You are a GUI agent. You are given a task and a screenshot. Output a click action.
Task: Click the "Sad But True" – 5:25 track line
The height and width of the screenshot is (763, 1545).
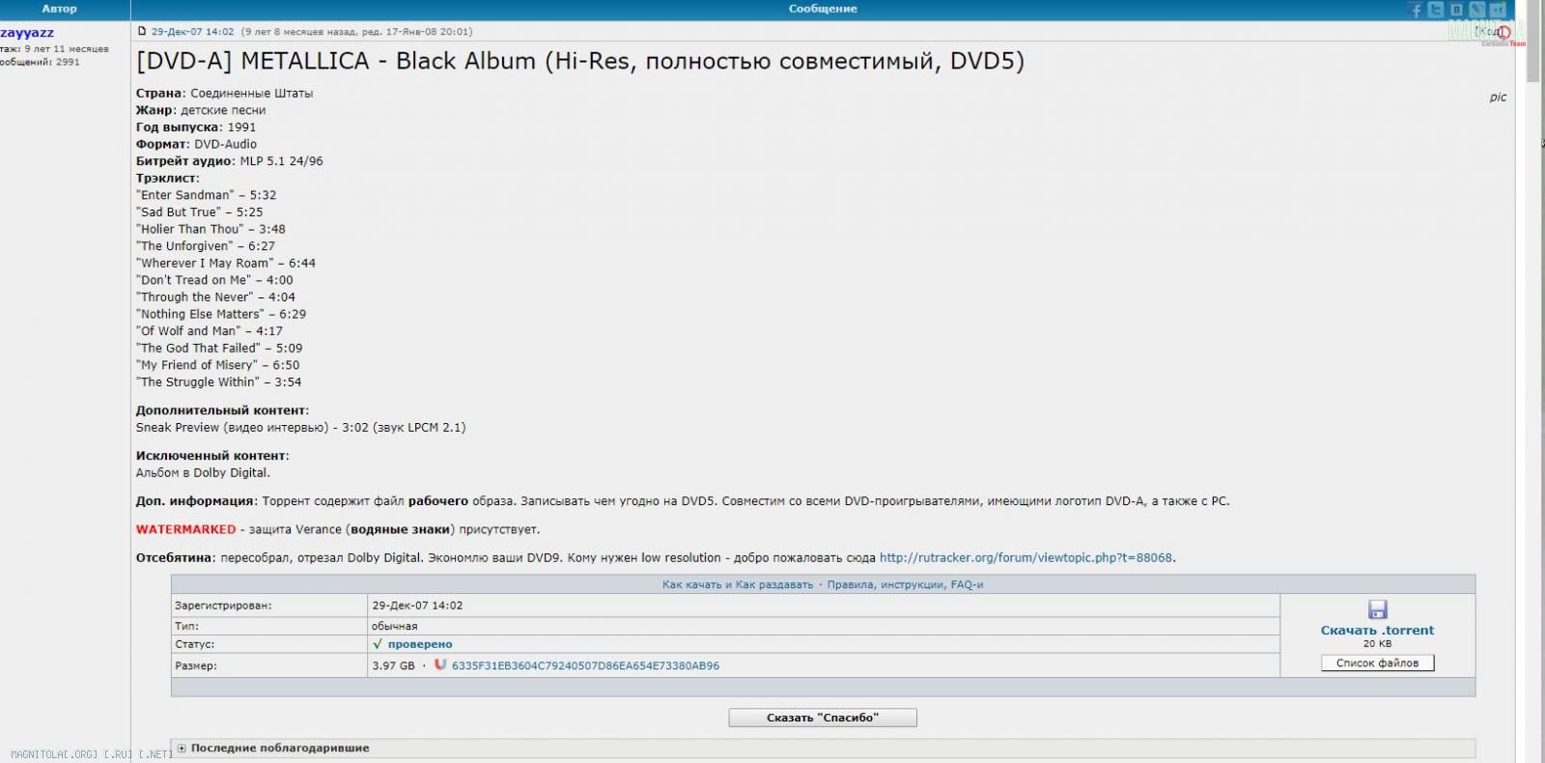click(x=200, y=212)
